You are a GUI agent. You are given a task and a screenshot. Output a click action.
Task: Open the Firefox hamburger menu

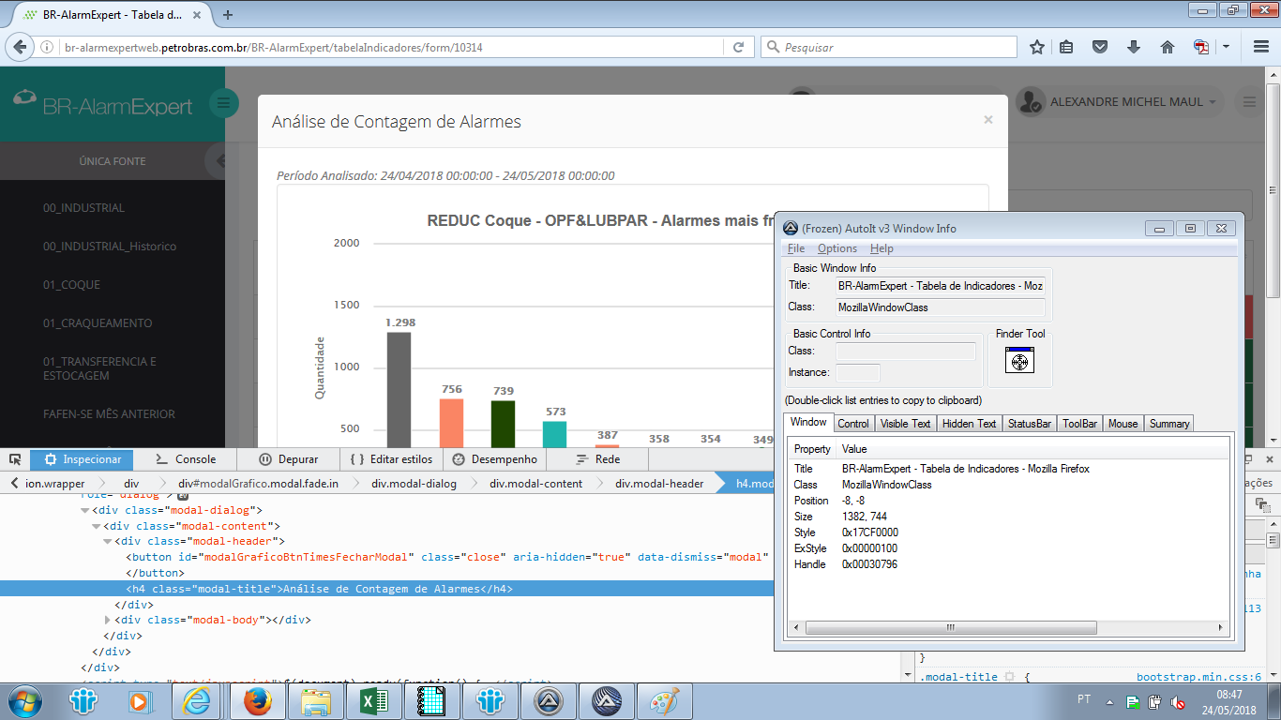tap(1261, 47)
